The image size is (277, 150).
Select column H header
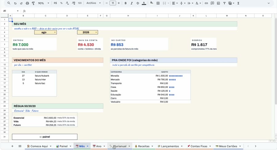click(x=128, y=16)
